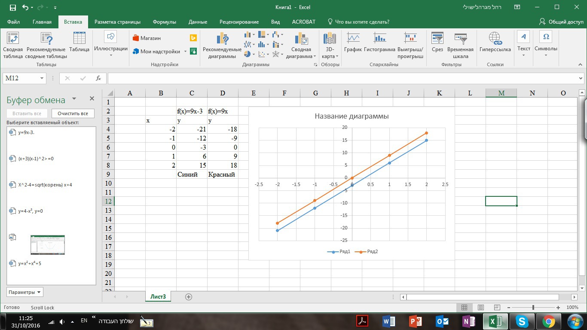Launch the 3D-карта tool

pos(330,45)
